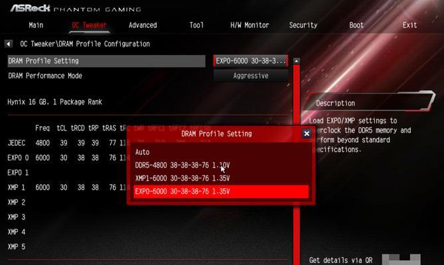Image resolution: width=444 pixels, height=265 pixels.
Task: Click the tCL column header
Action: pyautogui.click(x=62, y=129)
